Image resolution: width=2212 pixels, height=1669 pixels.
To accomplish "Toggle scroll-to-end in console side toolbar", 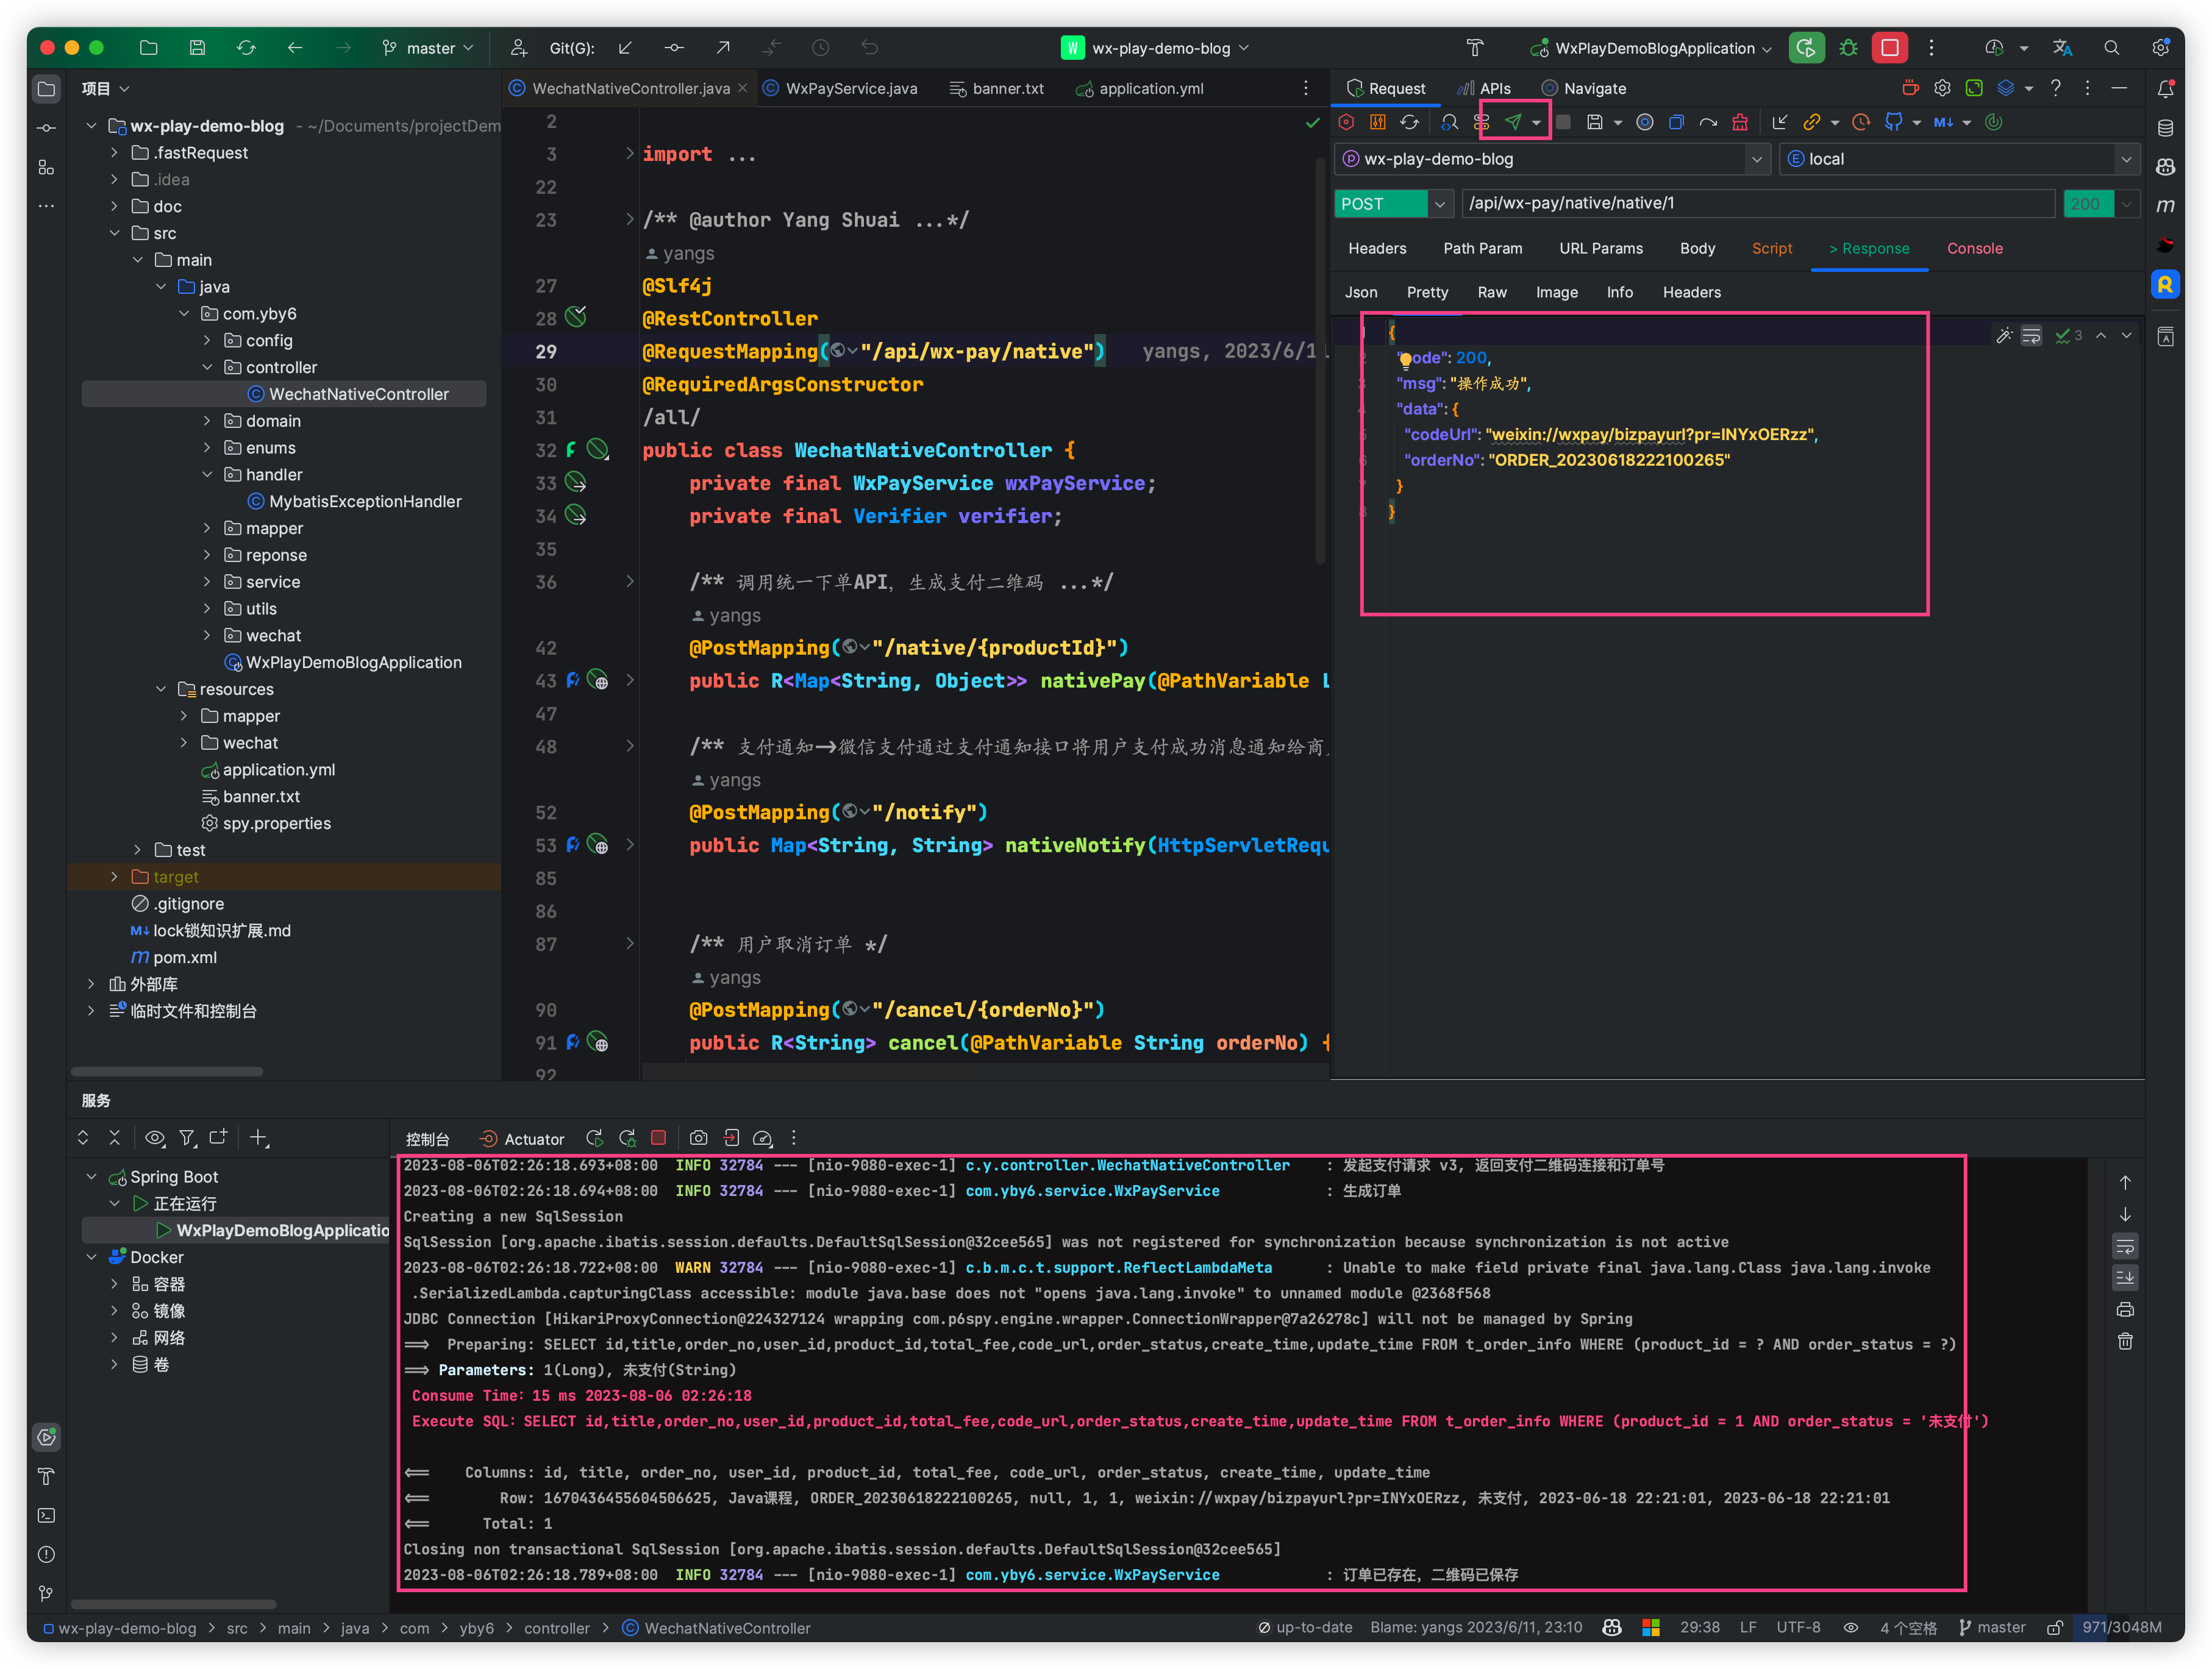I will [2125, 1278].
